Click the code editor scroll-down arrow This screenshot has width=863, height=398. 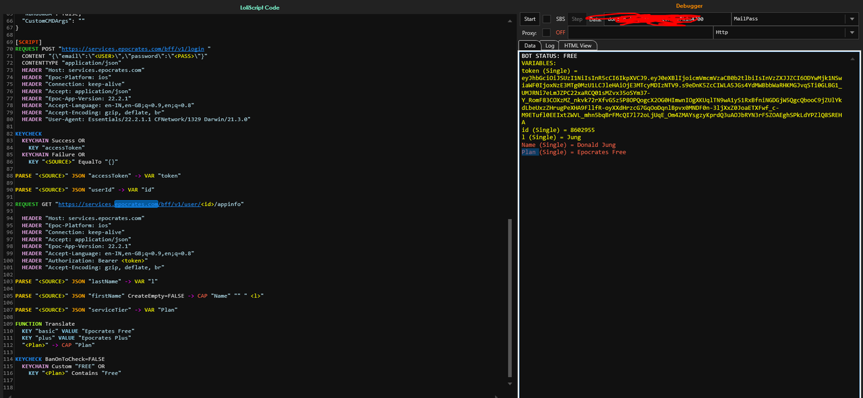(x=510, y=383)
